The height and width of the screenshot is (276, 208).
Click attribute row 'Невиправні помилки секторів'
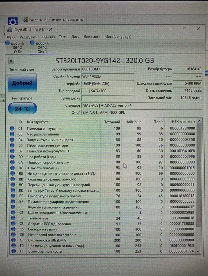pos(103,235)
